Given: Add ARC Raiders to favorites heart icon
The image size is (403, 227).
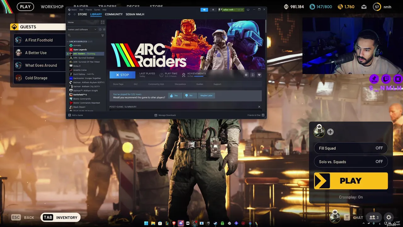Looking at the screenshot, I should click(259, 75).
